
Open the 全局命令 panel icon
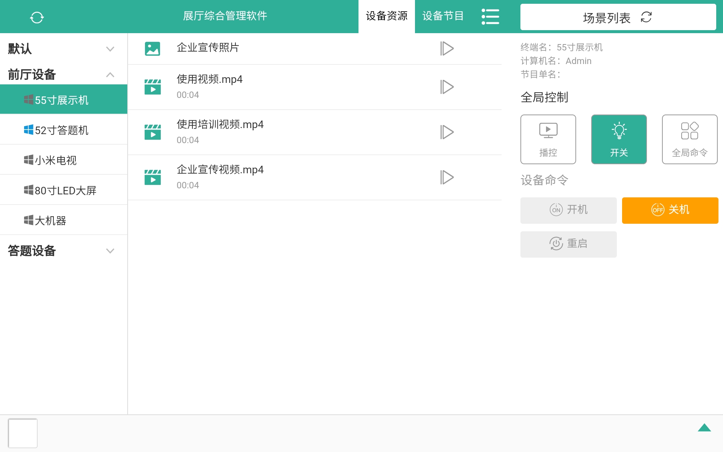coord(689,139)
